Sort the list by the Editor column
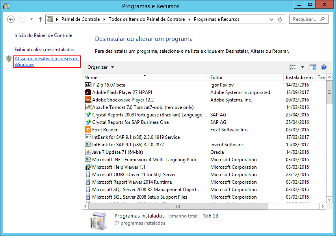The width and height of the screenshot is (336, 236). pos(246,77)
